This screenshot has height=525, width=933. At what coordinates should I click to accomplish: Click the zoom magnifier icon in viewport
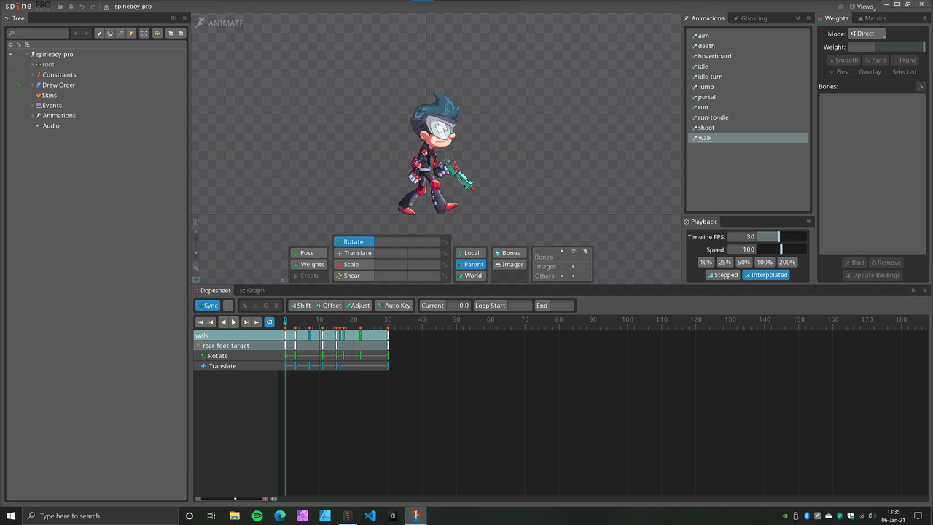[196, 268]
